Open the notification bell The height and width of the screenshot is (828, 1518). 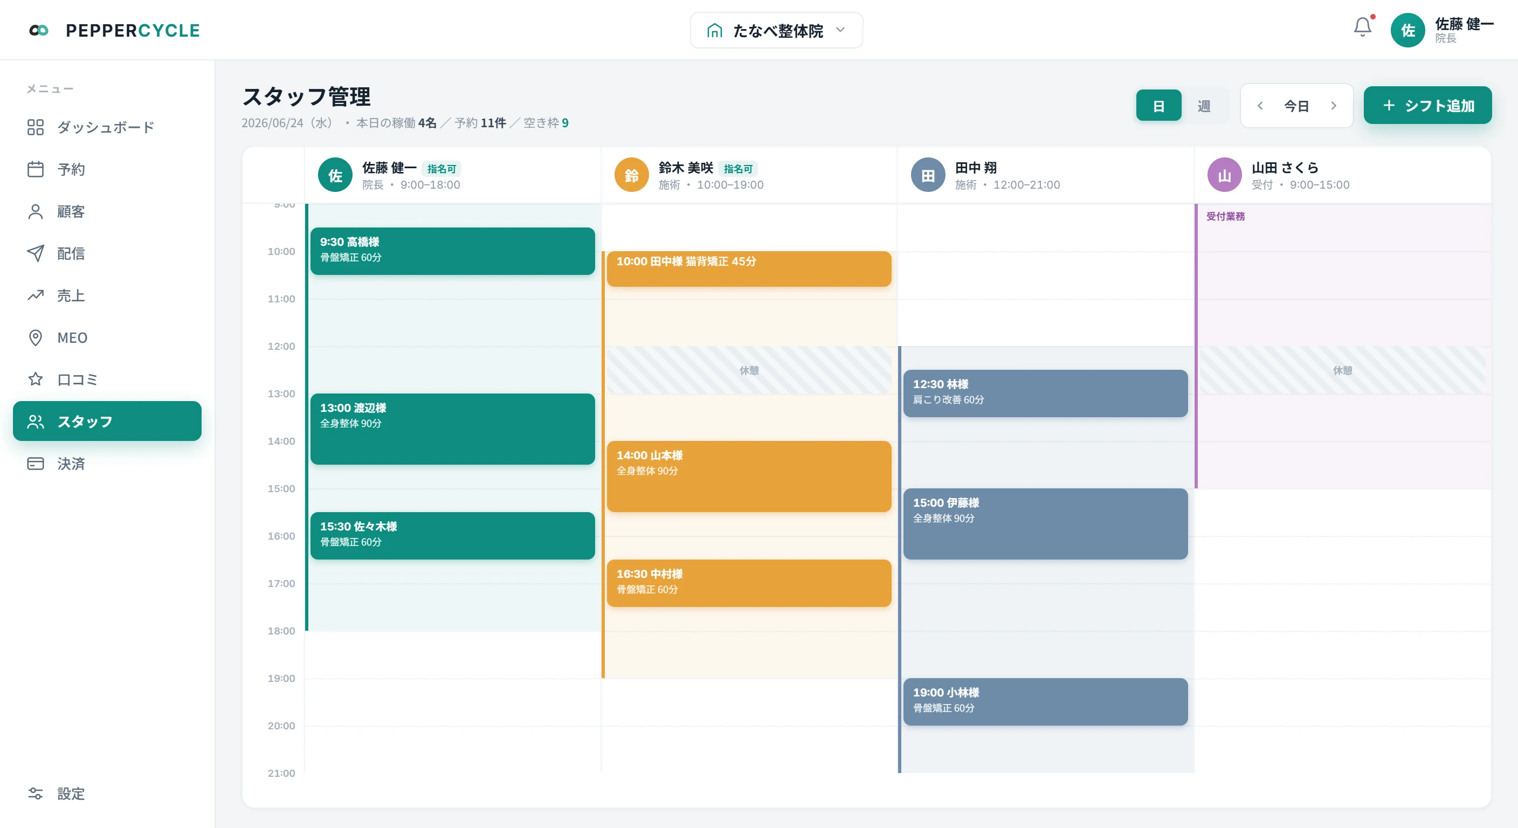point(1362,27)
